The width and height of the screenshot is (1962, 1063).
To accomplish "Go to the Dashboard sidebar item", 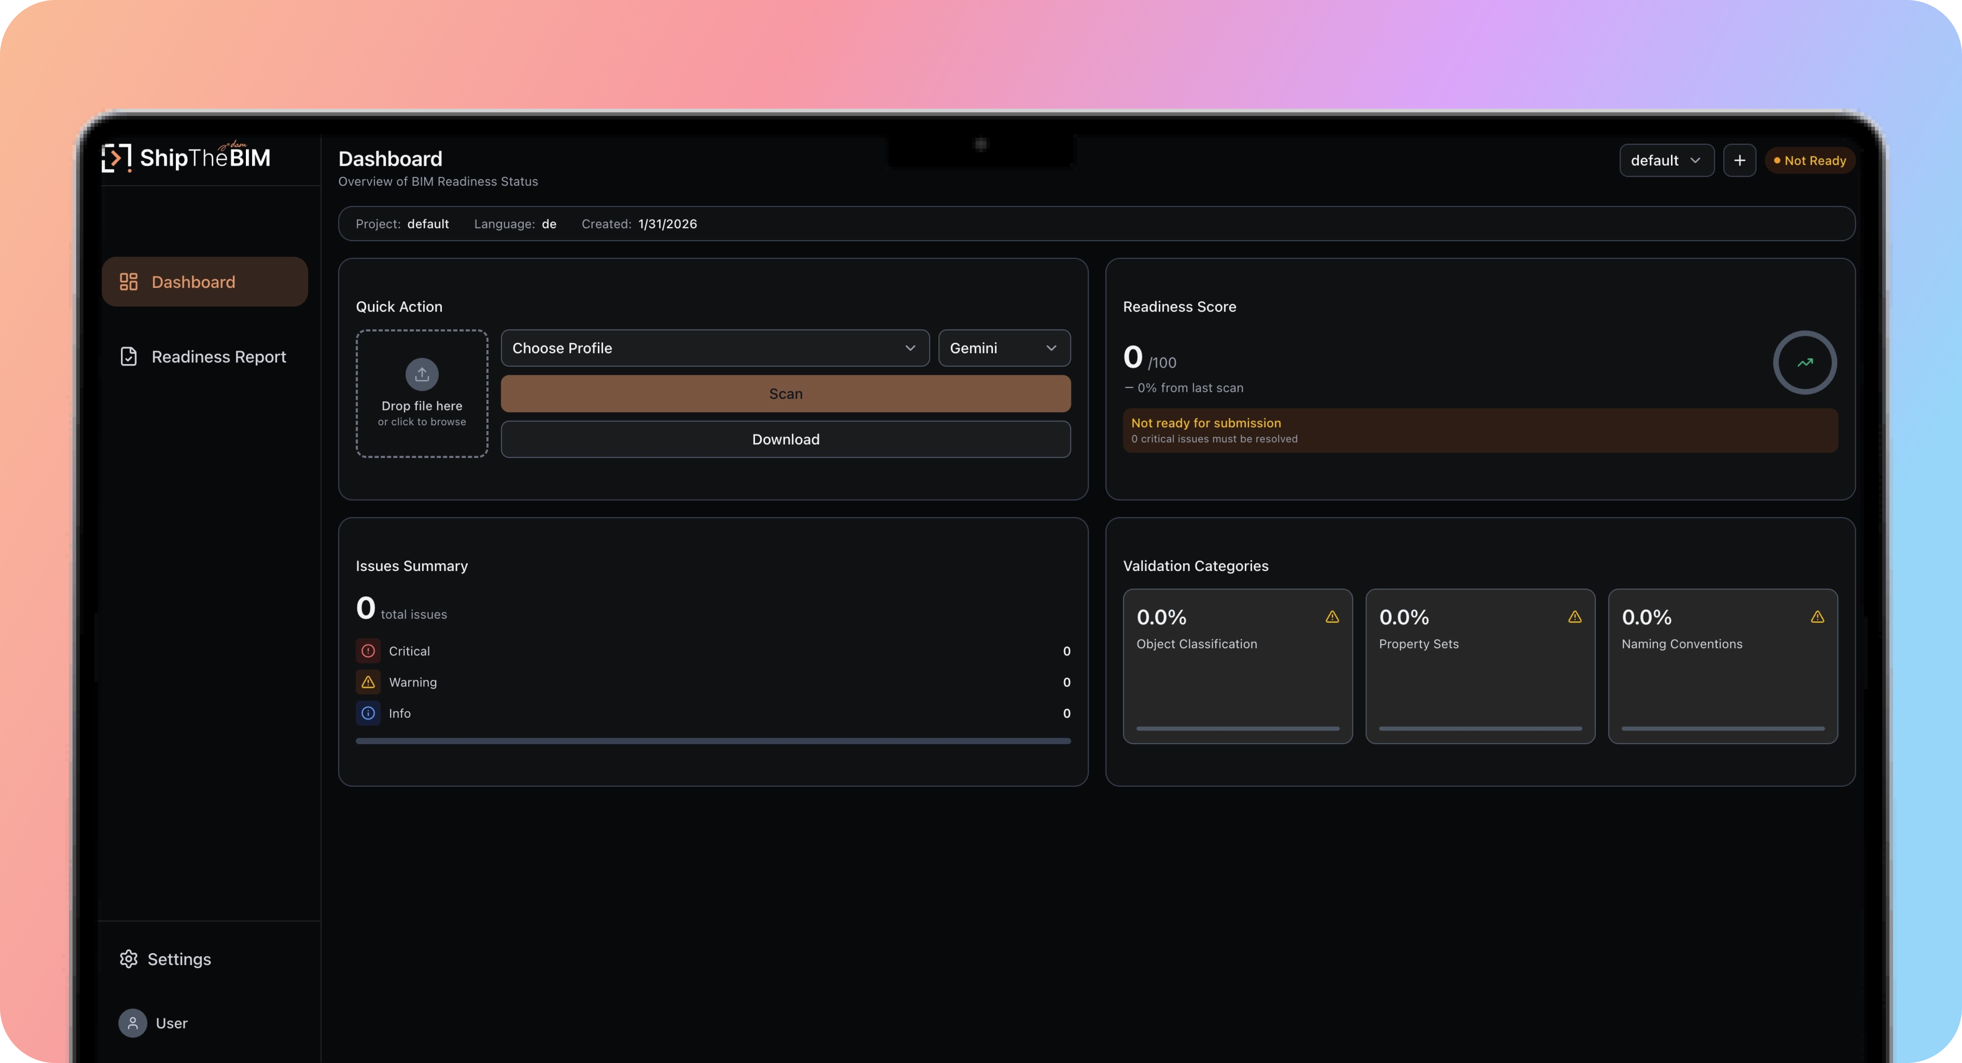I will click(204, 282).
